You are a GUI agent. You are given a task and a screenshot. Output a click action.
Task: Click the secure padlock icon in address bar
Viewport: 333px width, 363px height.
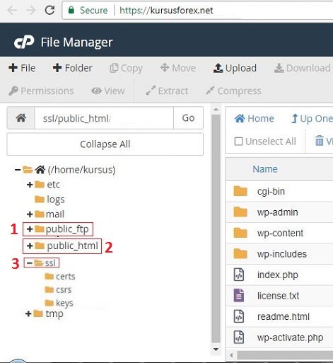coord(71,10)
